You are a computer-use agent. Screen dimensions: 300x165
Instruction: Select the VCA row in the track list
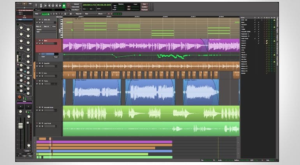click(x=257, y=50)
